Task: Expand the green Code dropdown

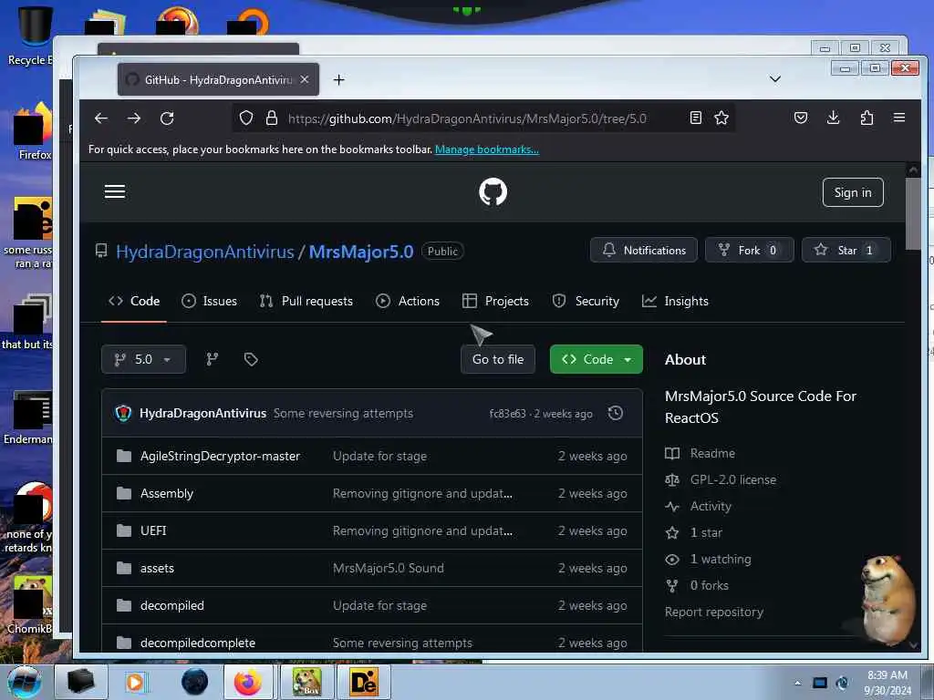Action: (x=597, y=359)
